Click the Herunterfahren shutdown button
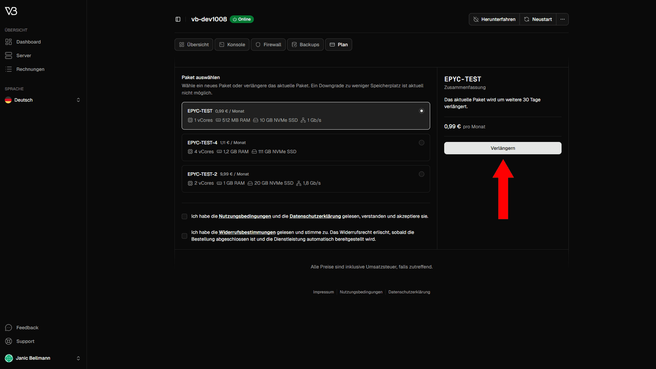This screenshot has height=369, width=656. click(x=494, y=19)
